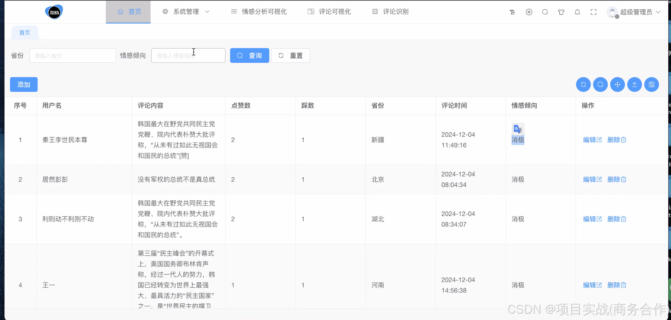671x320 pixels.
Task: Expand the 系统管理 dropdown menu
Action: pyautogui.click(x=186, y=12)
